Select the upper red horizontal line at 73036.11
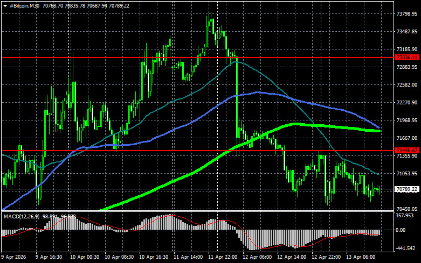The height and width of the screenshot is (263, 421). click(x=197, y=58)
